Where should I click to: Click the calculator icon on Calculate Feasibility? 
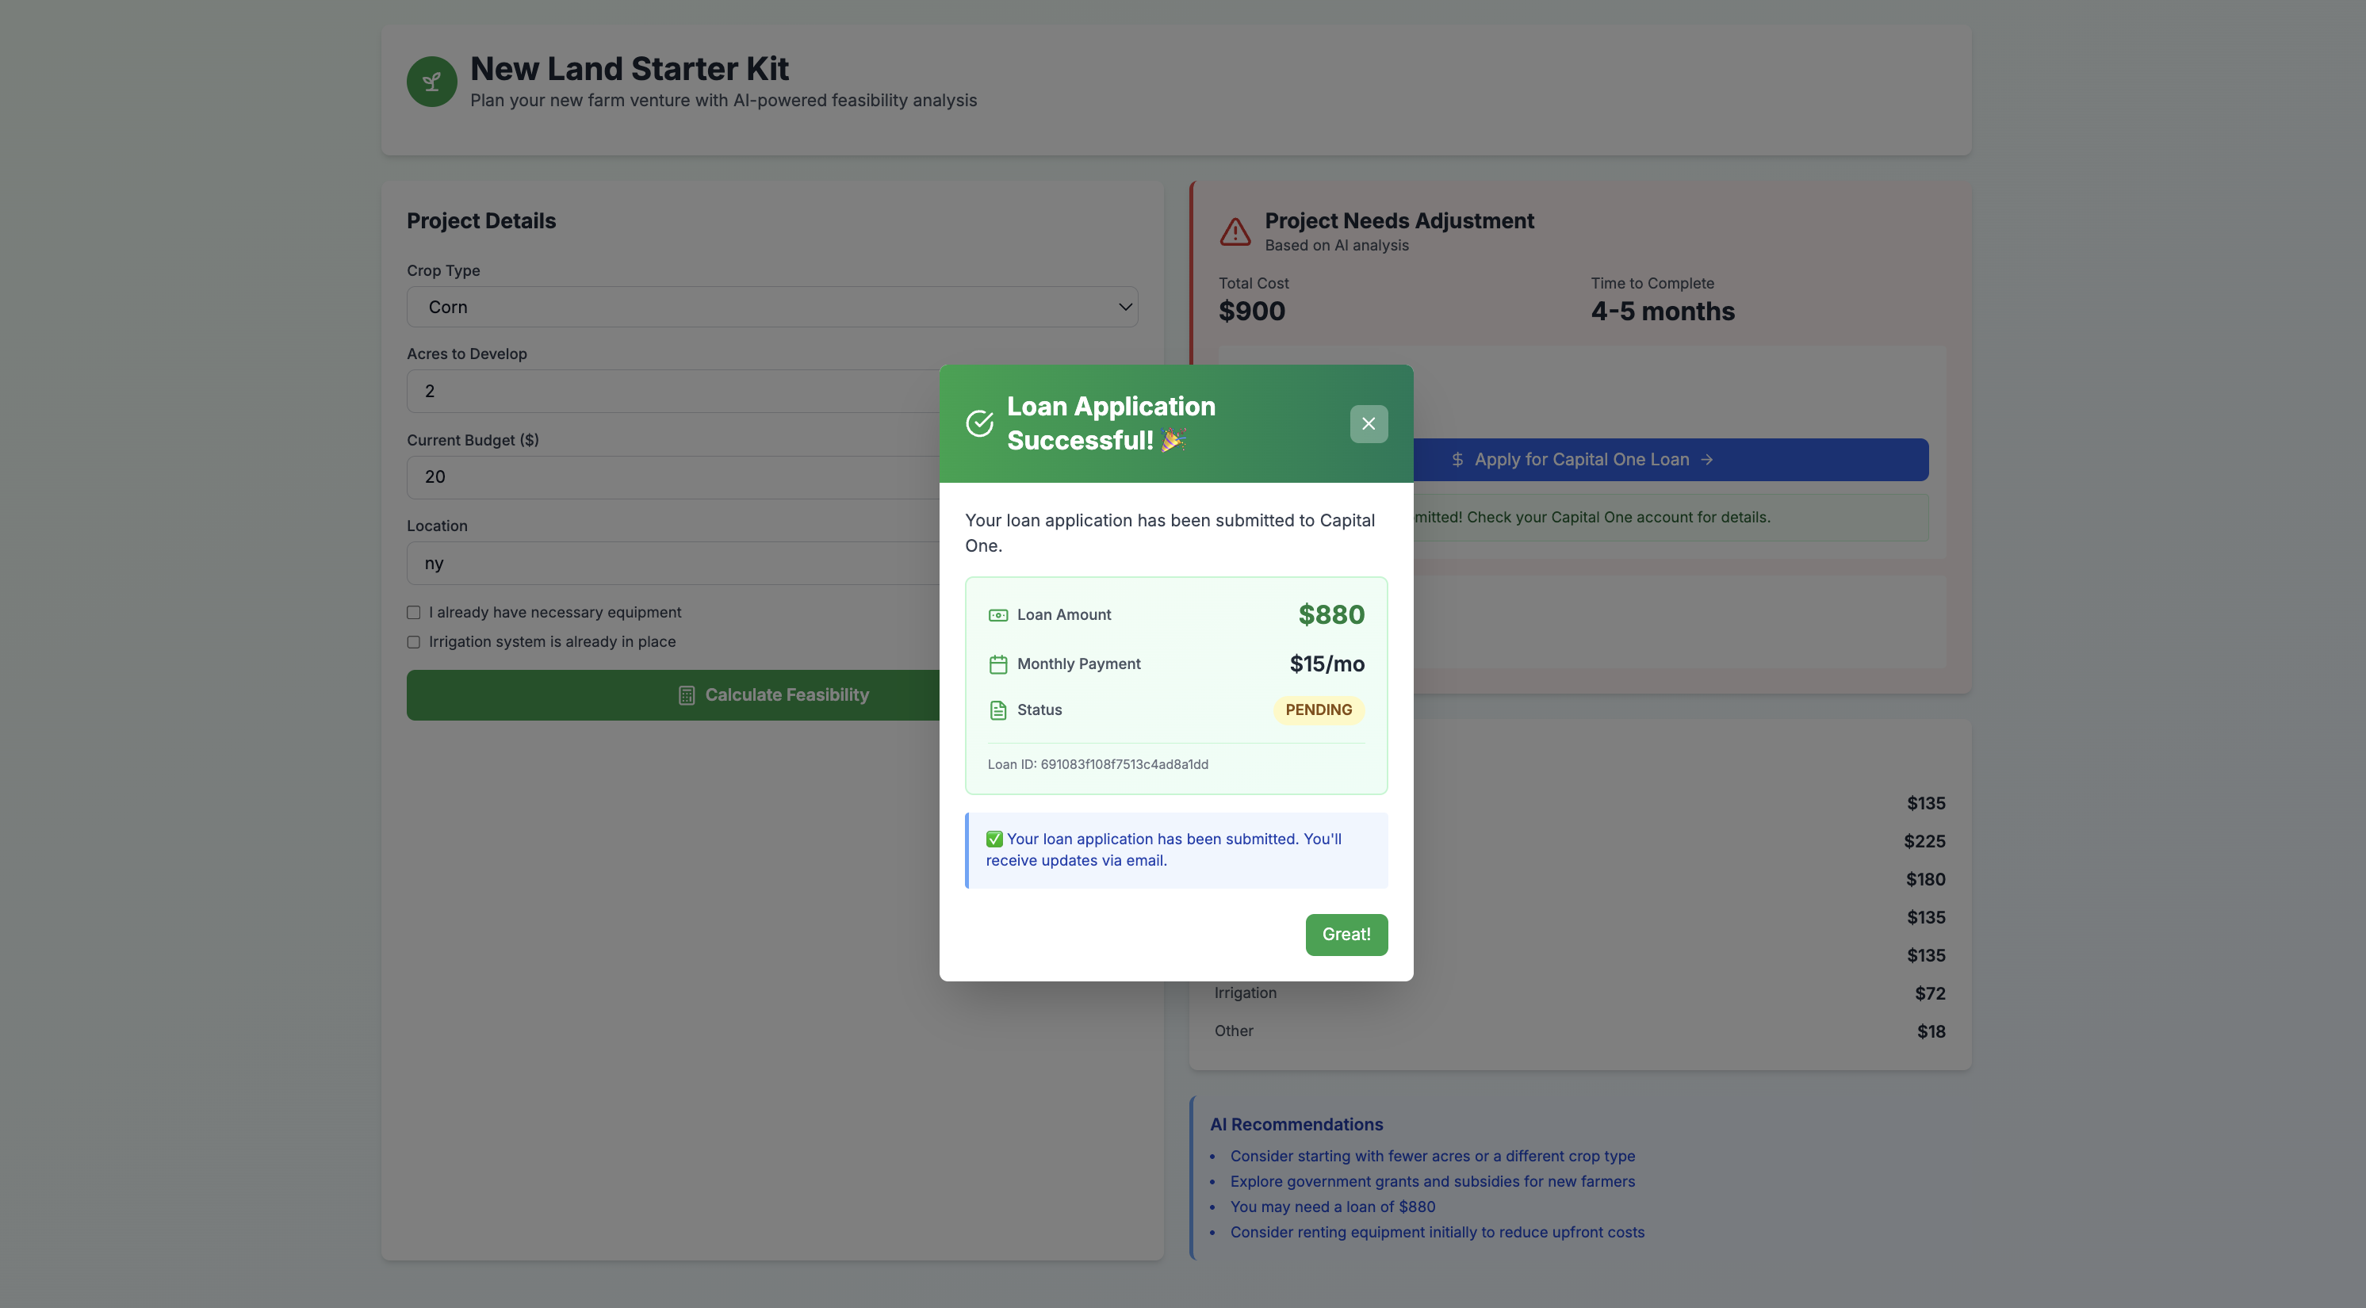pyautogui.click(x=686, y=695)
